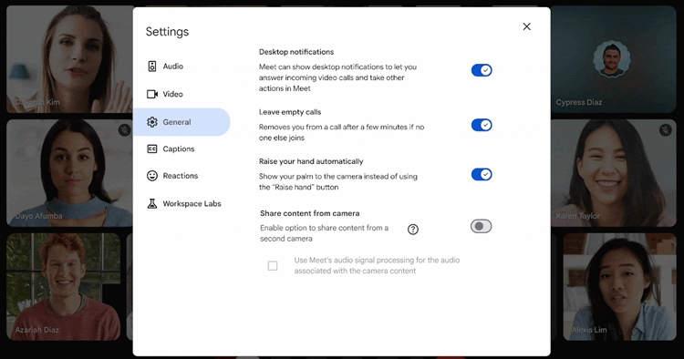Click the Settings dialog title

coord(167,32)
